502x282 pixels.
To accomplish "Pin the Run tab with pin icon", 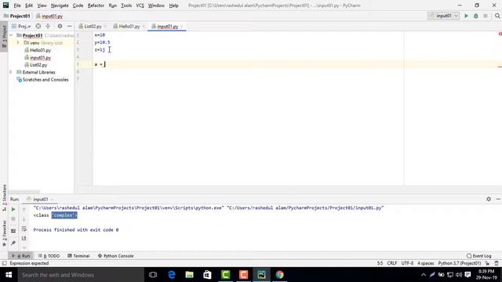I will pyautogui.click(x=13, y=244).
